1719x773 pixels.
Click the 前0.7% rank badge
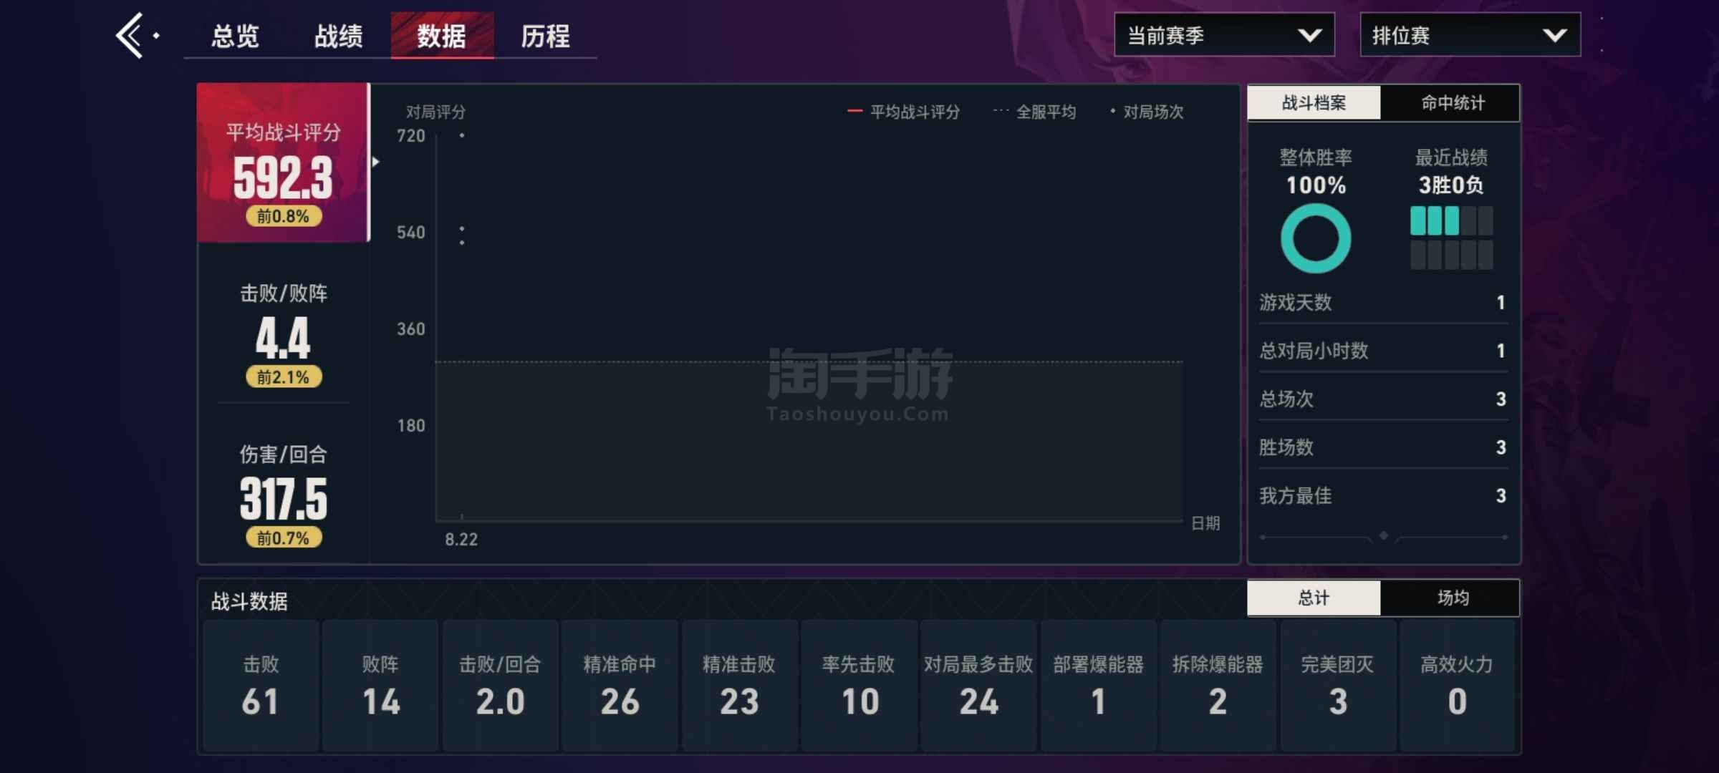[284, 538]
